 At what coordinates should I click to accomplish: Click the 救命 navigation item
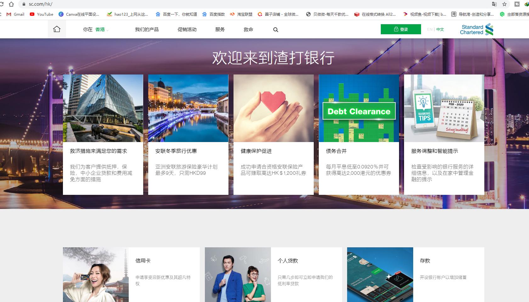[248, 29]
